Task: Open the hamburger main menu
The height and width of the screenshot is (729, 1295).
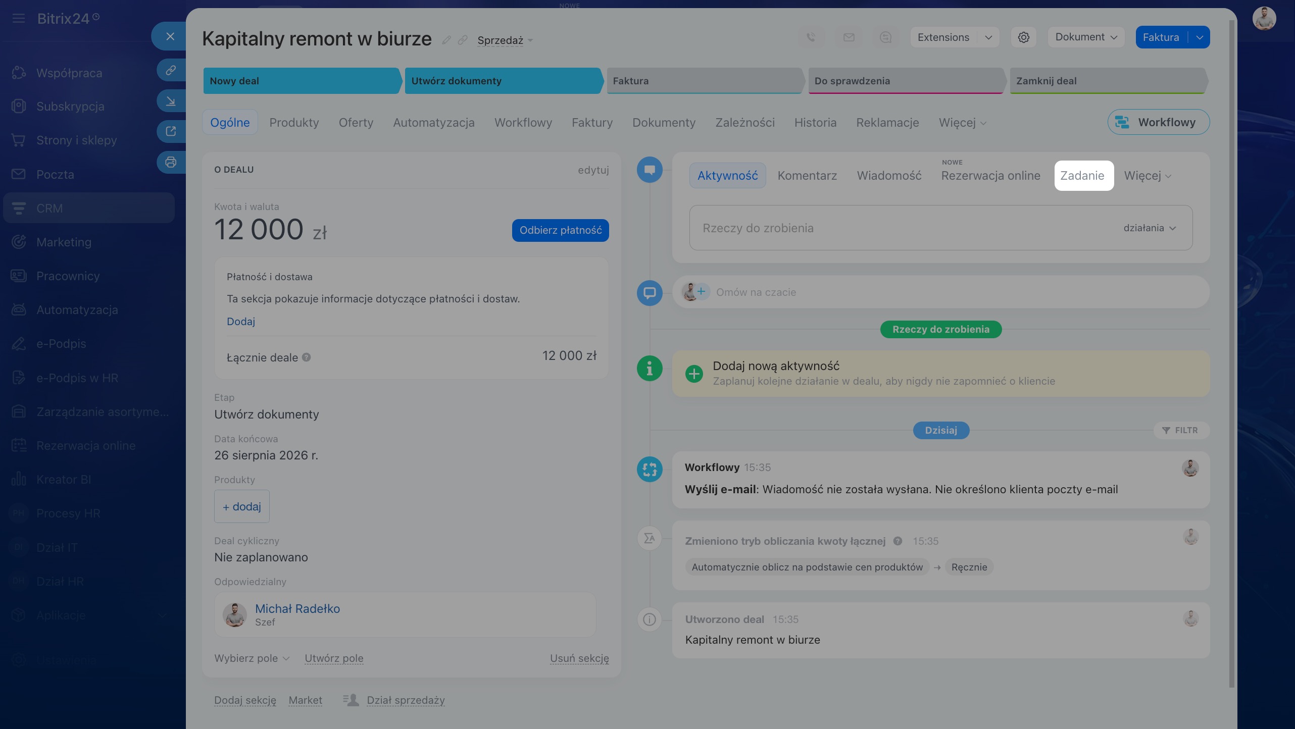Action: pyautogui.click(x=19, y=19)
